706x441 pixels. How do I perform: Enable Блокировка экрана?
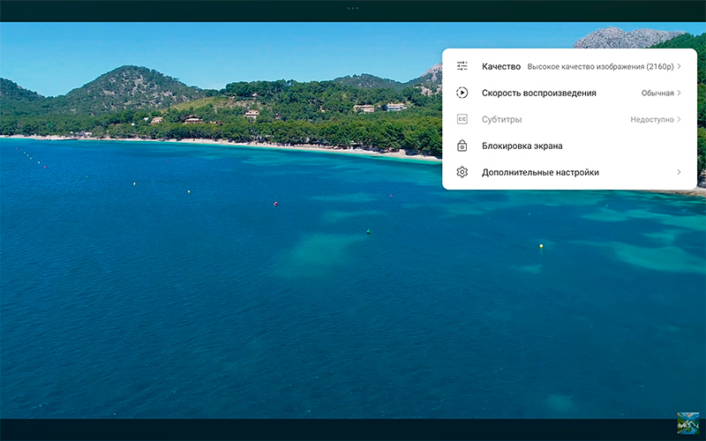tap(522, 146)
